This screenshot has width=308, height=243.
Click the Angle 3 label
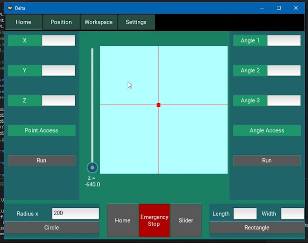pos(250,100)
